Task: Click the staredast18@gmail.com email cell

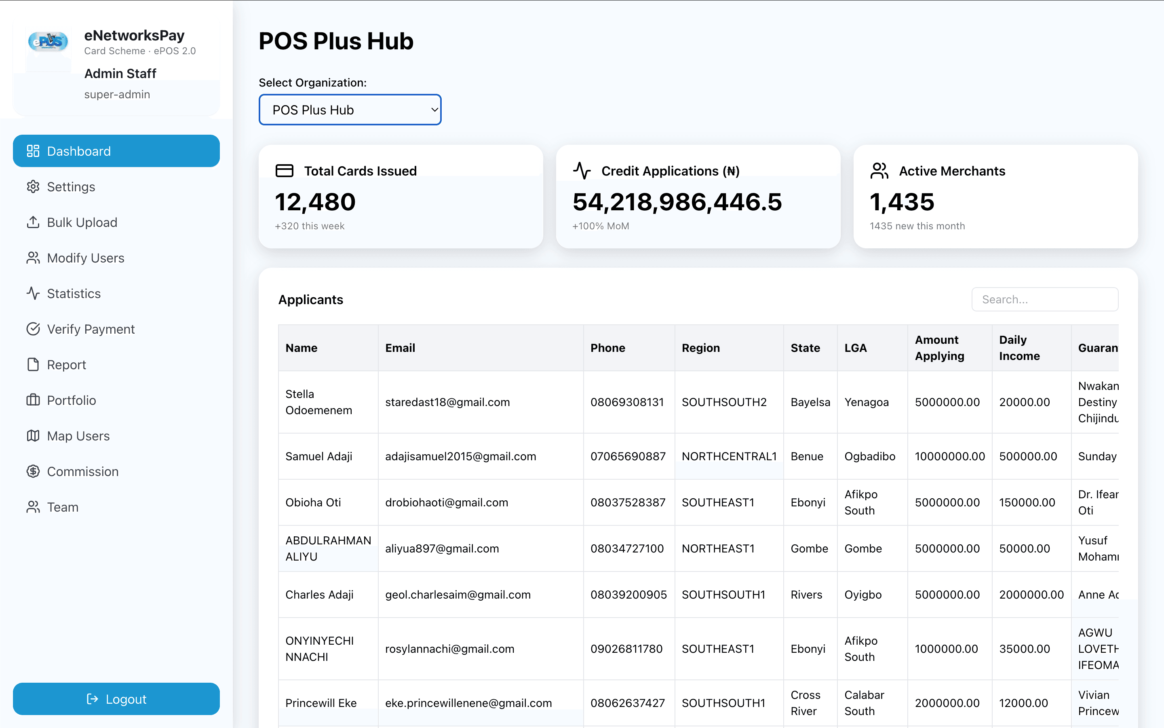Action: pyautogui.click(x=447, y=402)
